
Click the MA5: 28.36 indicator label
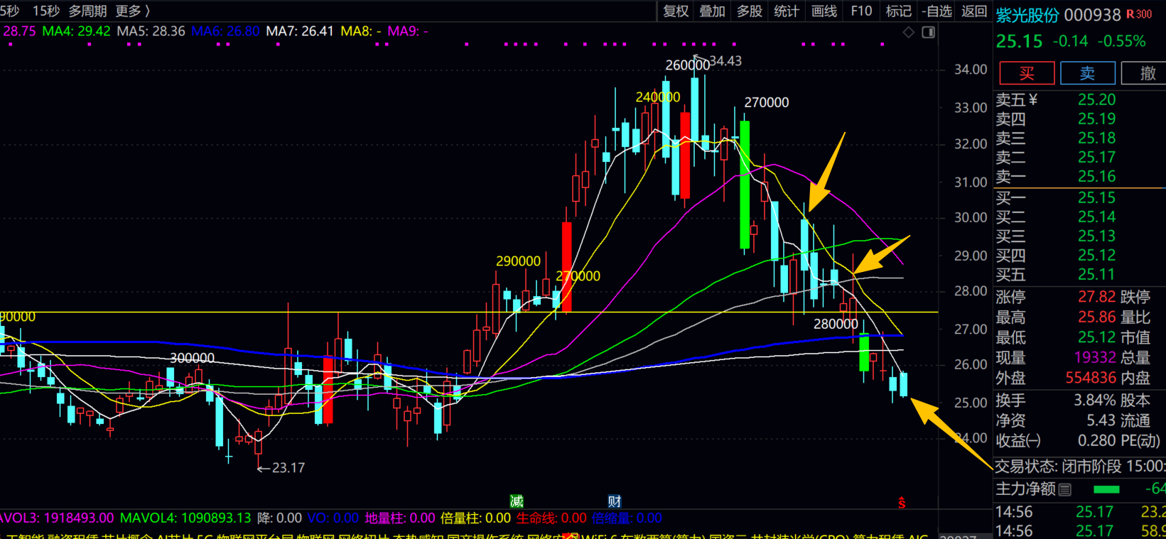click(151, 31)
